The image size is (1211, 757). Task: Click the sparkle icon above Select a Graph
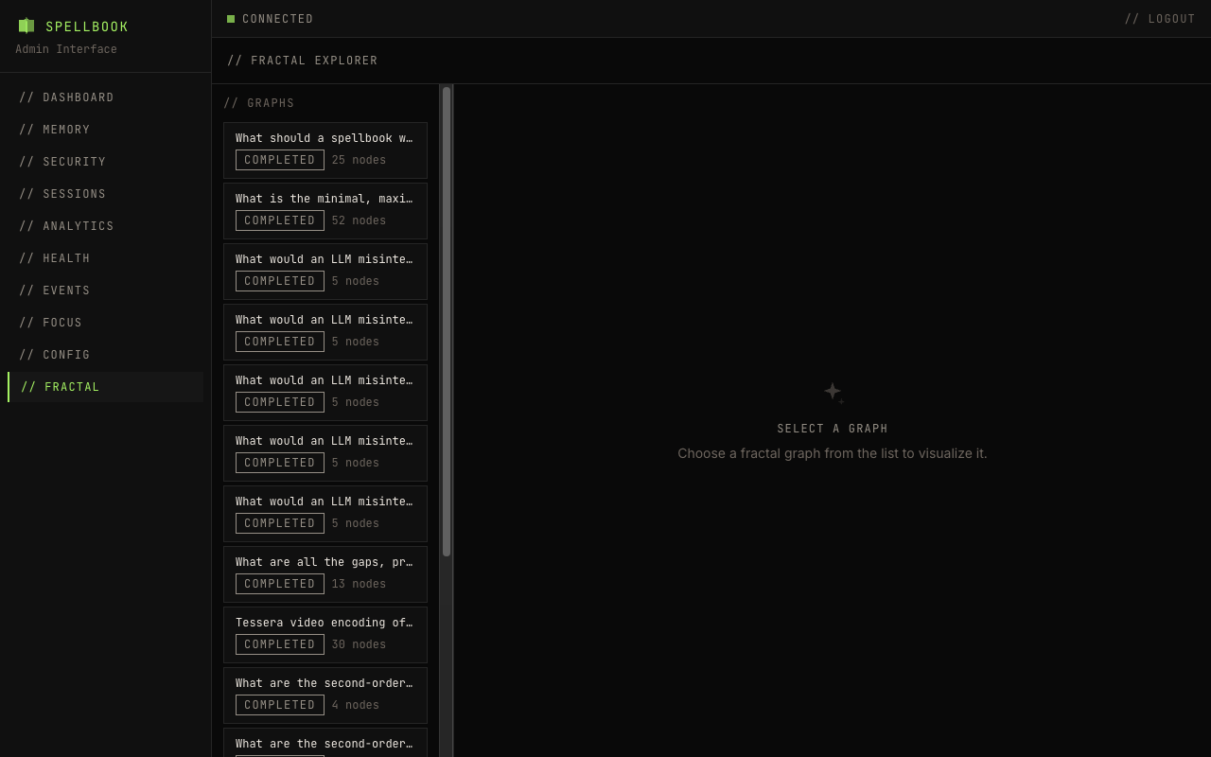coord(833,392)
